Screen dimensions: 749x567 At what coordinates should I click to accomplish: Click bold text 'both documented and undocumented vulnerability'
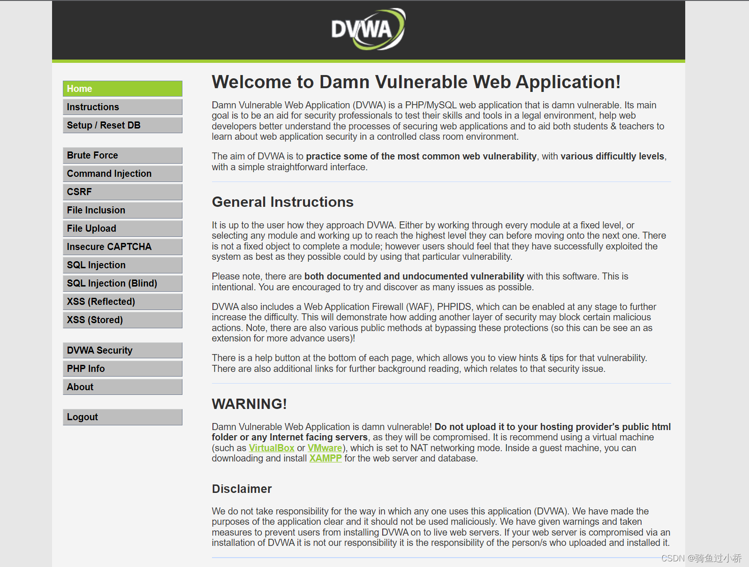[414, 276]
